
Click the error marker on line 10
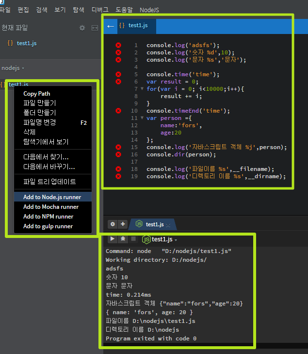(118, 111)
